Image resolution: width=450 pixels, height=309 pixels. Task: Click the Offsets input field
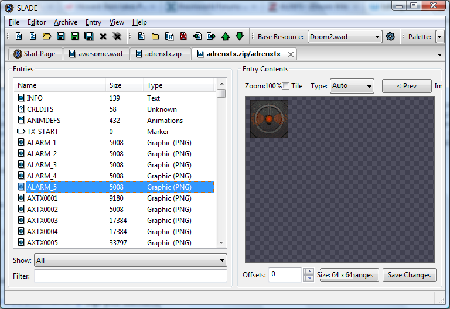tap(285, 275)
